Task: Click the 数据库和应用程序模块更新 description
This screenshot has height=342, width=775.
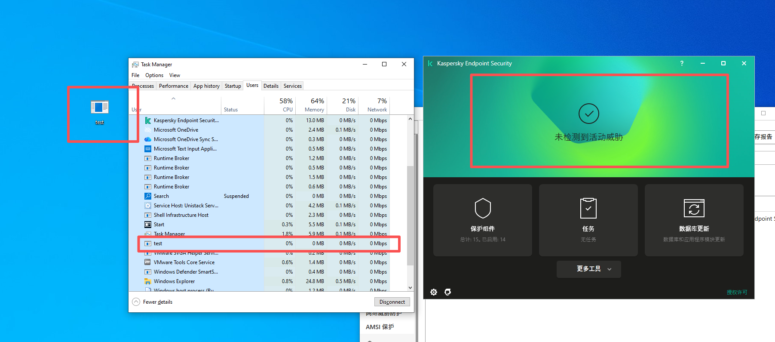Action: coord(694,240)
